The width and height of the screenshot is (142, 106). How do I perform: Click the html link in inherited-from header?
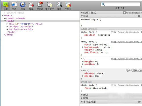[89, 82]
